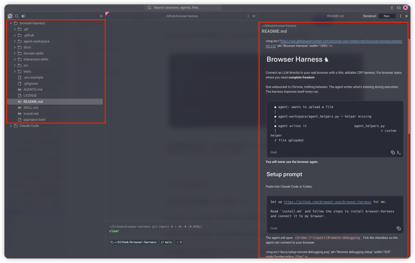Copy the Setup prompt Code block

click(398, 228)
